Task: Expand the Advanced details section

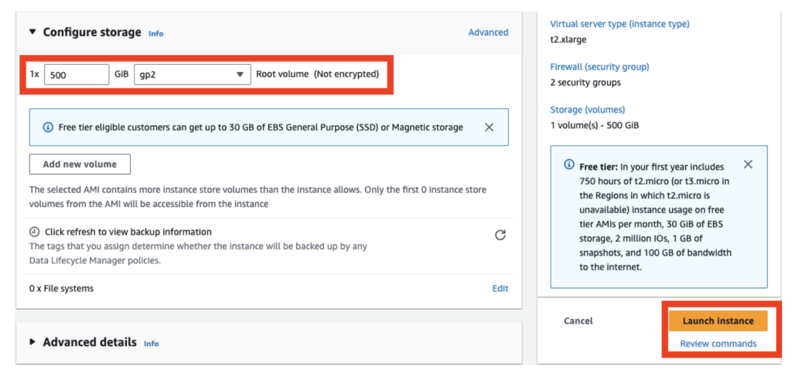Action: (x=32, y=342)
